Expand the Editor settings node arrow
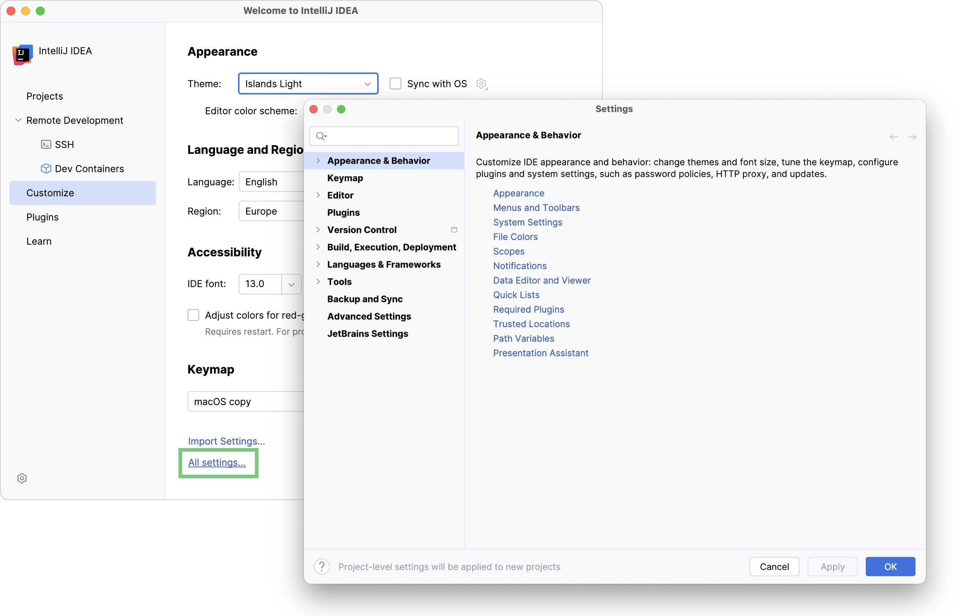958x616 pixels. click(x=318, y=195)
